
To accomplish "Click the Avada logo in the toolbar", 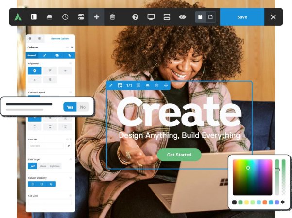I will click(18, 17).
